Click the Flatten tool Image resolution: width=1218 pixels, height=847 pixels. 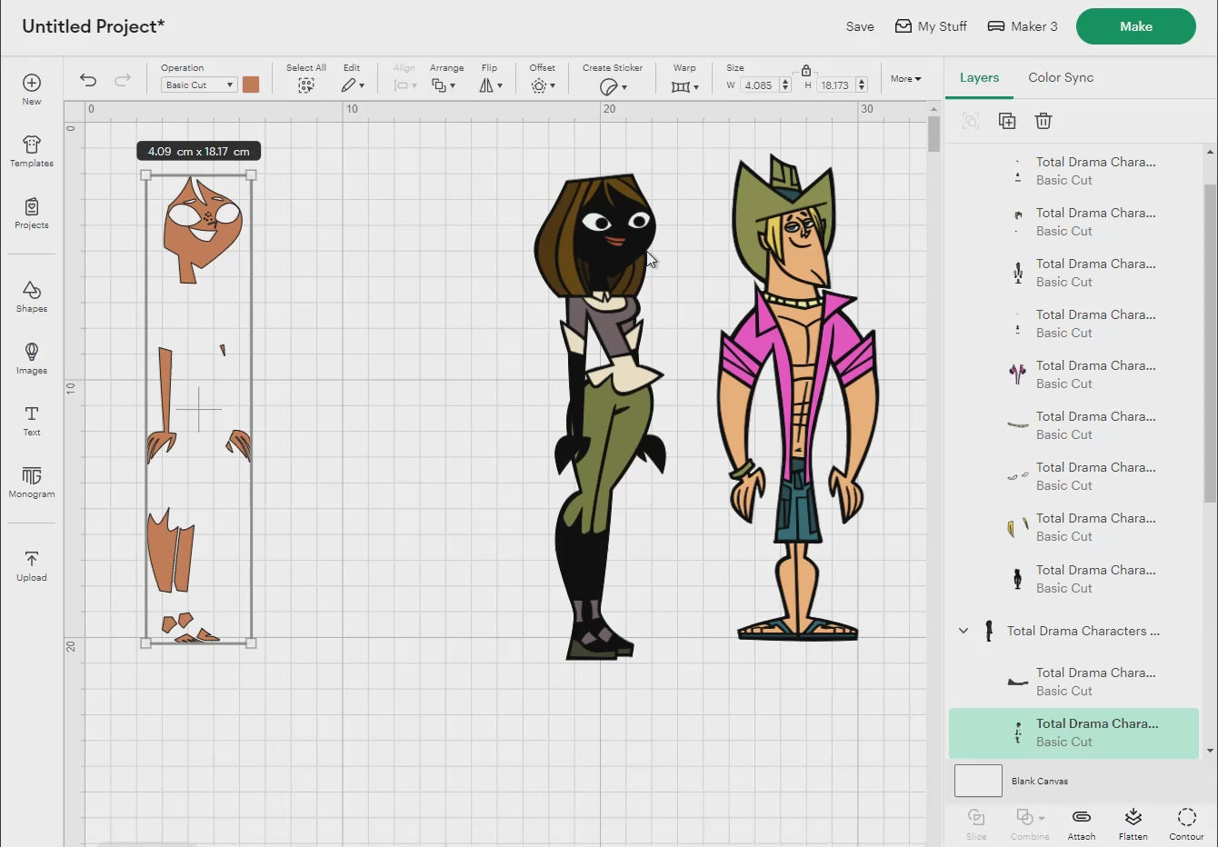point(1133,823)
